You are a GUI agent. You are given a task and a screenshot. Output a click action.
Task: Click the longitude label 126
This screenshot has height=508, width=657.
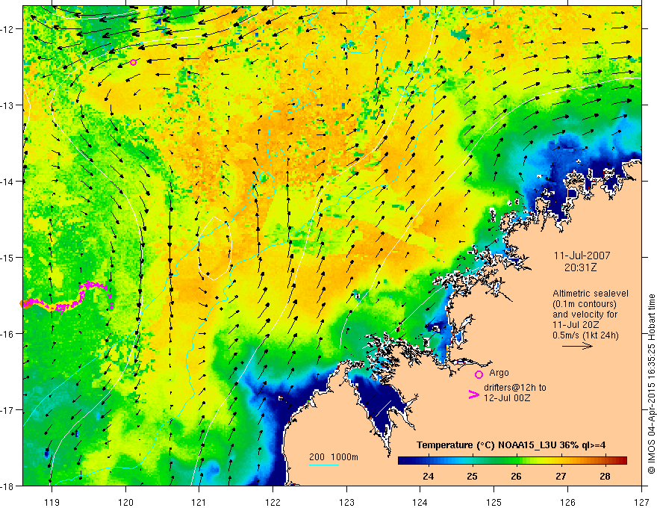(x=567, y=502)
